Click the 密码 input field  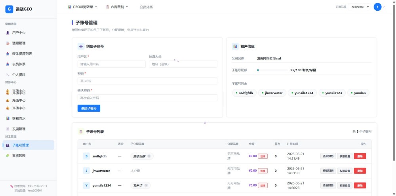(147, 81)
